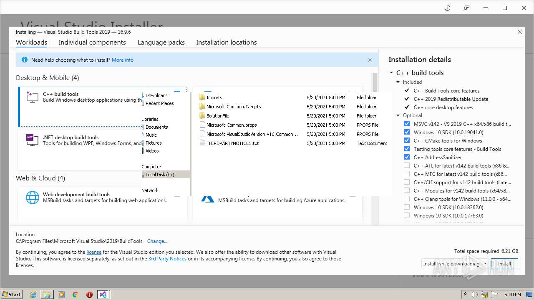Check C++/CLI support for v142 build tools
This screenshot has width=534, height=300.
pos(407,182)
